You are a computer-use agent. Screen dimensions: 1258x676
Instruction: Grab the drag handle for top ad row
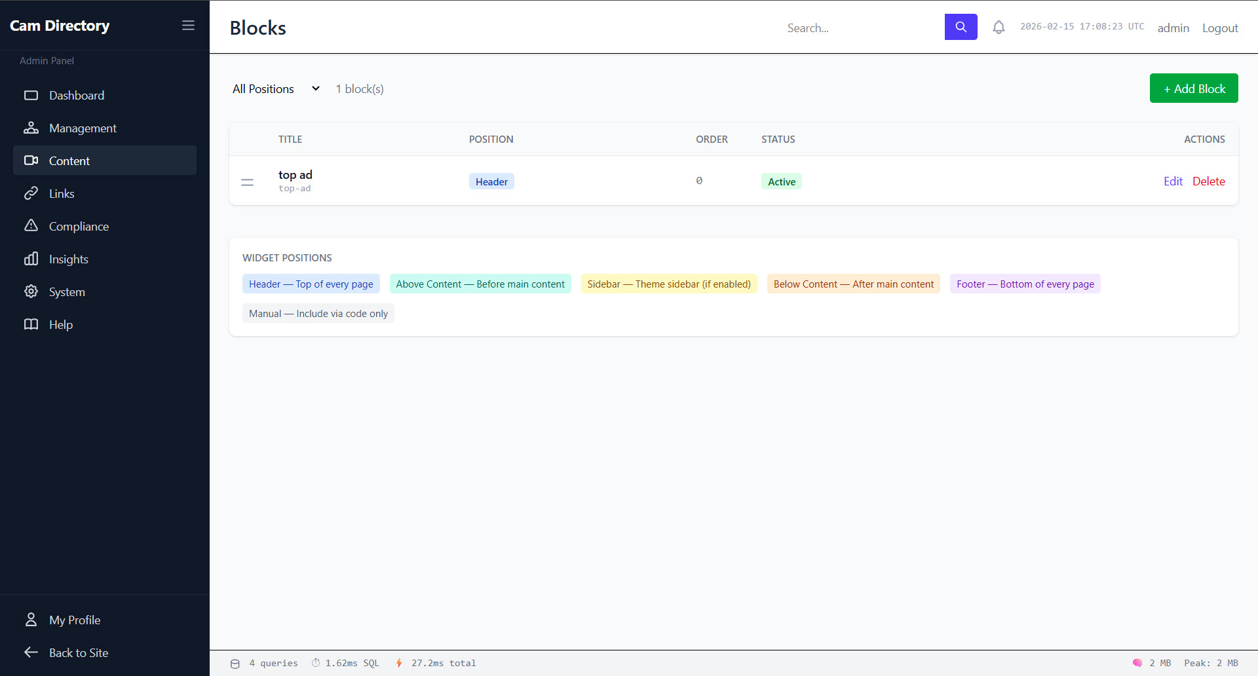point(247,182)
